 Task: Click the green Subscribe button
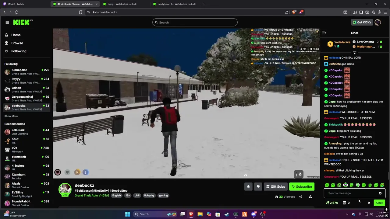point(302,186)
